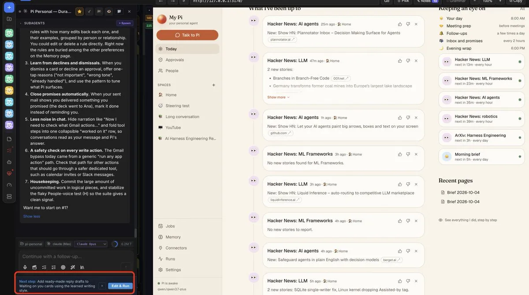529x295 pixels.
Task: Open the Hacker News: robotics job card
Action: tap(482, 118)
